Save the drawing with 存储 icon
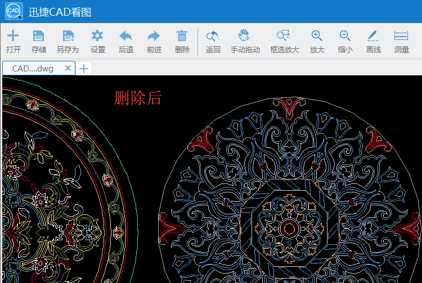Image resolution: width=422 pixels, height=283 pixels. click(38, 36)
